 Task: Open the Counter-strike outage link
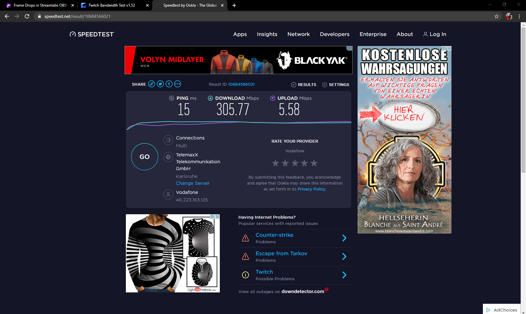click(x=275, y=235)
